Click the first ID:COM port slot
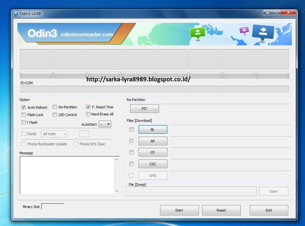 [x=36, y=89]
